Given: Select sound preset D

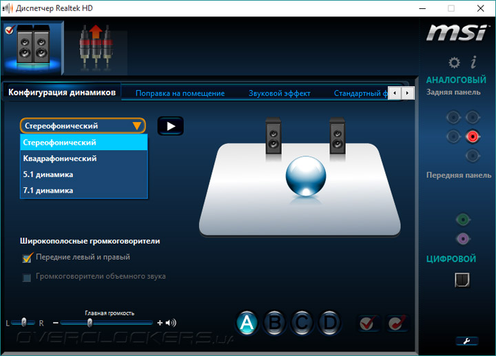Looking at the screenshot, I should [329, 323].
